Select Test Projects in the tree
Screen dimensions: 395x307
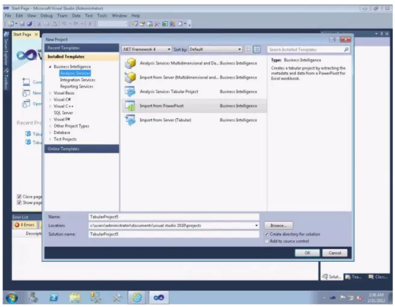pos(65,139)
